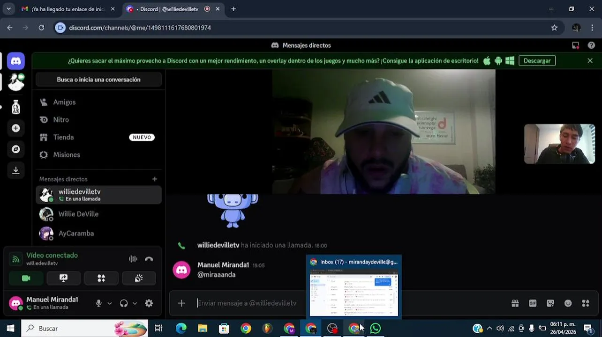
Task: Open the Chrome menu three dots
Action: [593, 28]
